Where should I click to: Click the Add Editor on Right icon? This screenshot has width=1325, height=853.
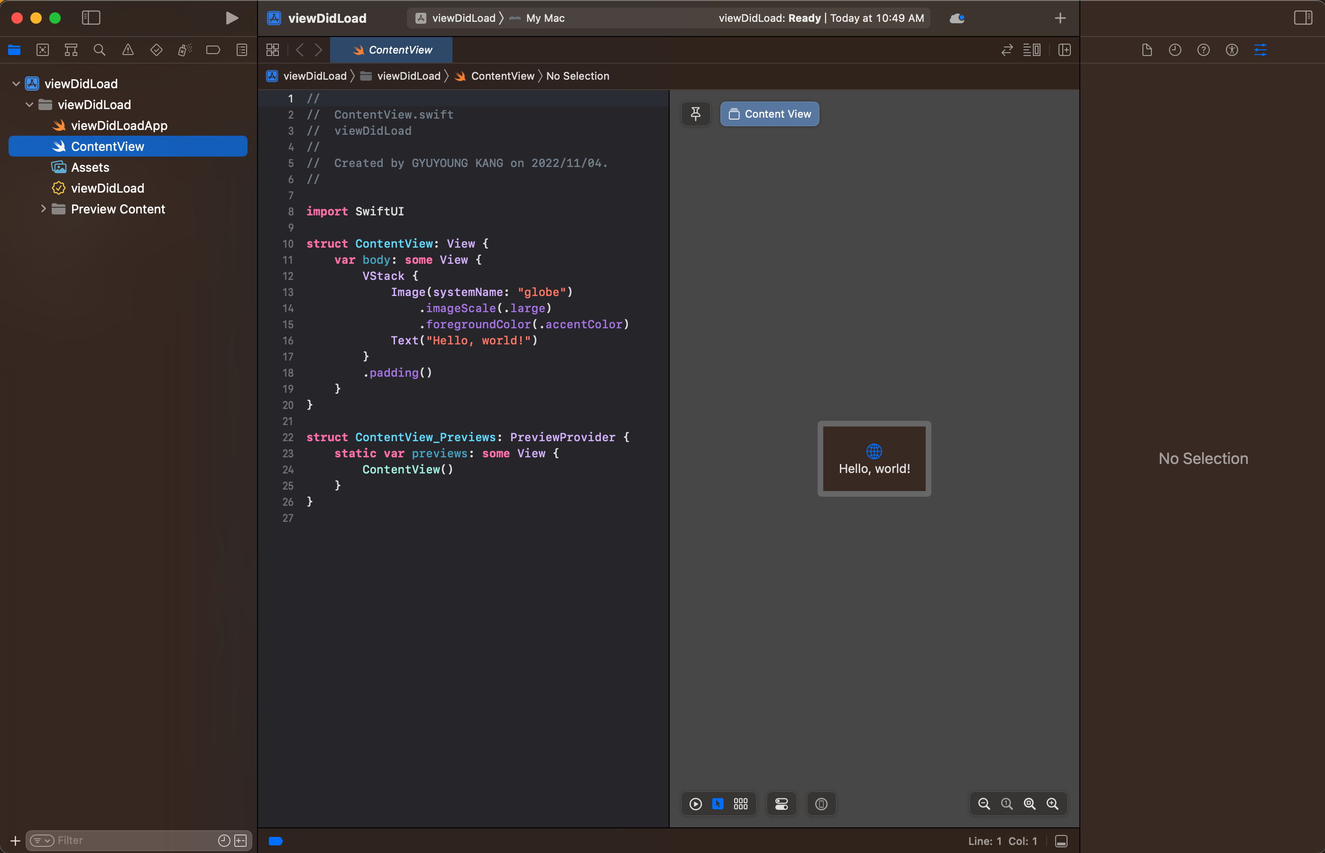click(x=1064, y=50)
